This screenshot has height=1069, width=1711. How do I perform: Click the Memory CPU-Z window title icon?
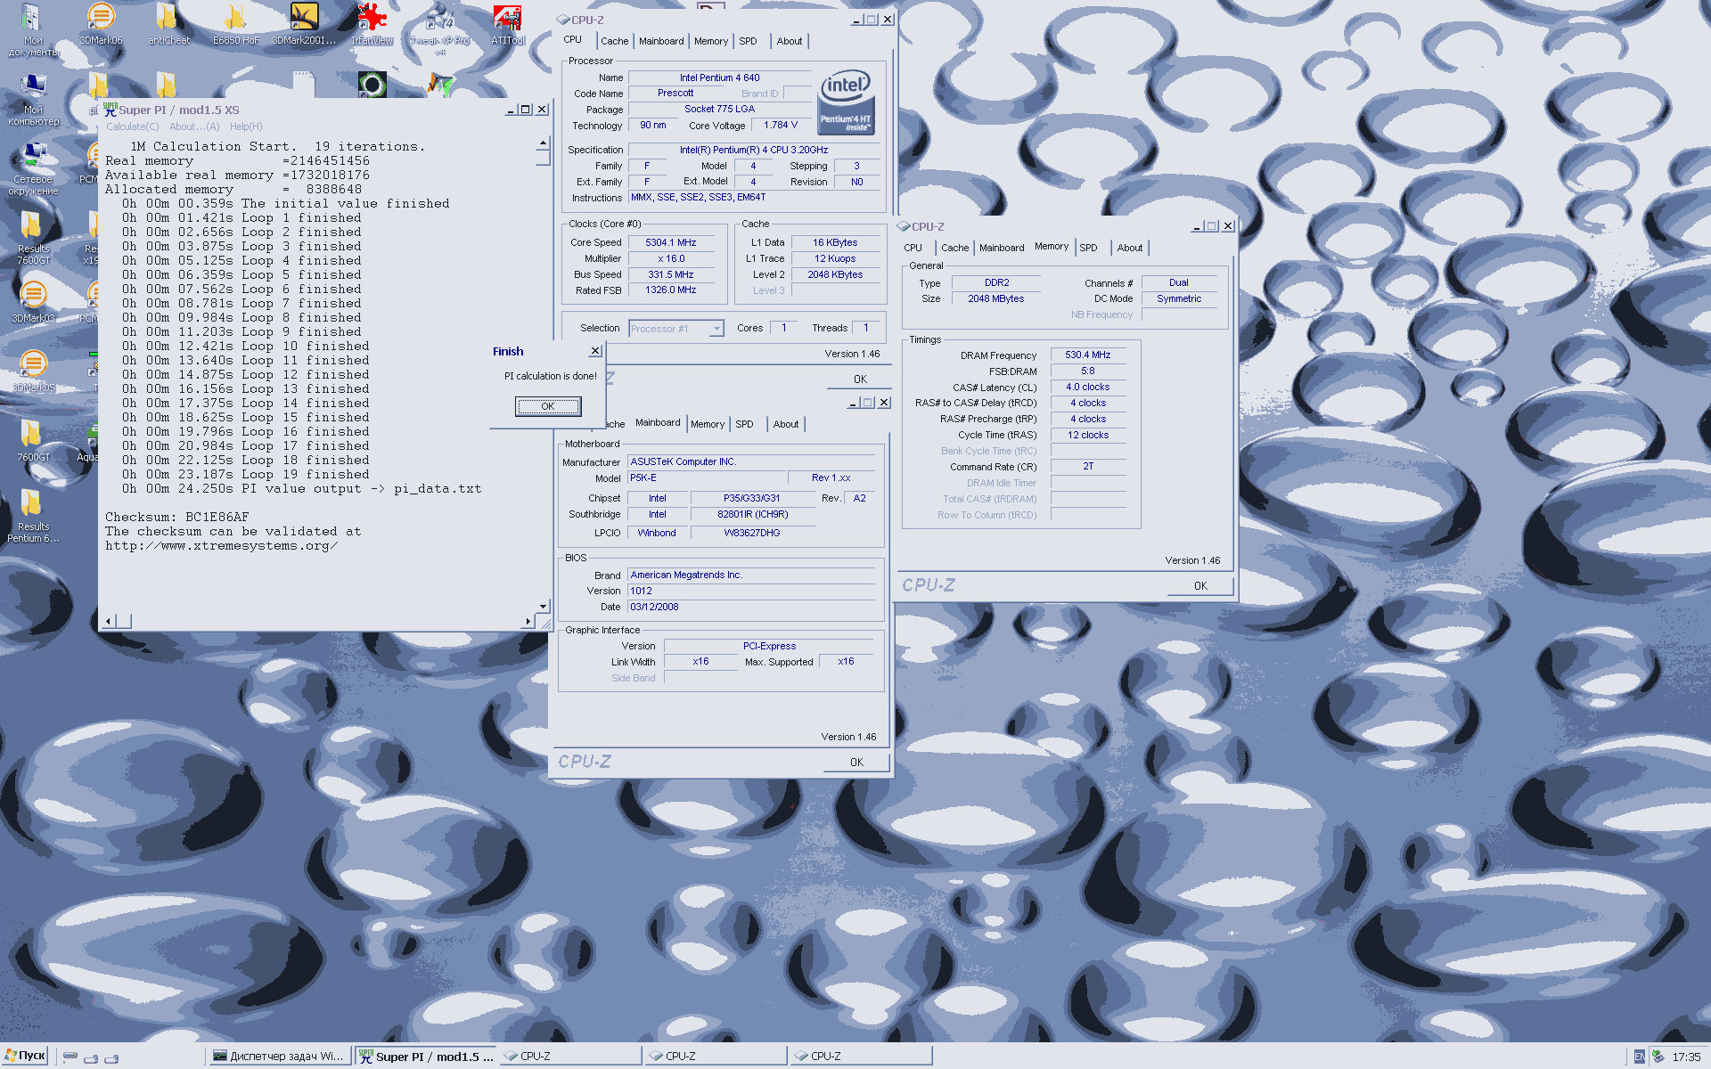(904, 226)
